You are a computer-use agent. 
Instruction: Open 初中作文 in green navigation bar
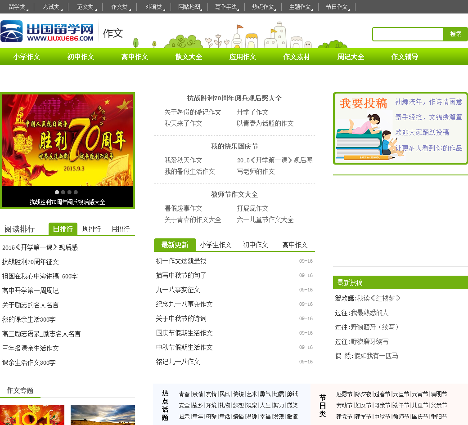pos(81,57)
